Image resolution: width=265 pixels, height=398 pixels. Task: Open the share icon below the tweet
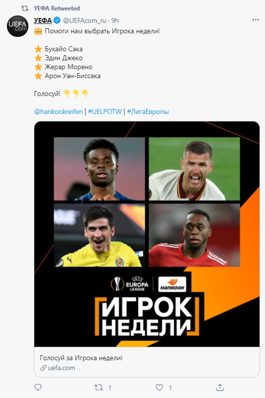click(220, 387)
